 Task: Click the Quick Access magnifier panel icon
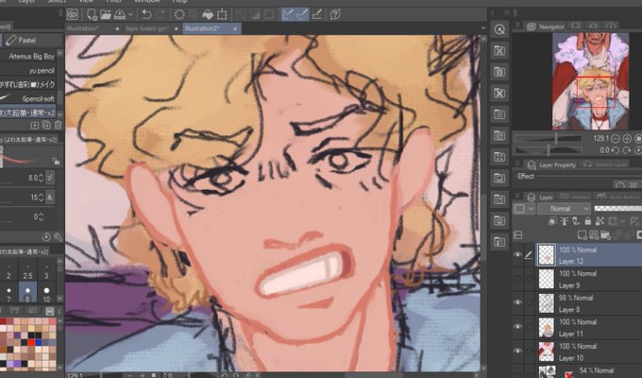coord(499,29)
